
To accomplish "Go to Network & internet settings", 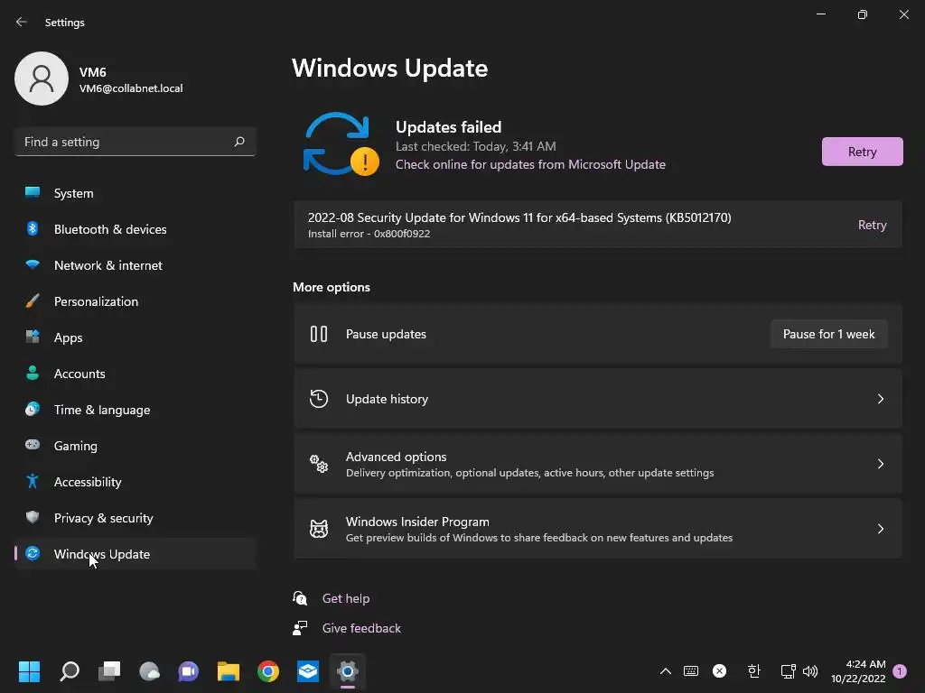I will [x=135, y=265].
